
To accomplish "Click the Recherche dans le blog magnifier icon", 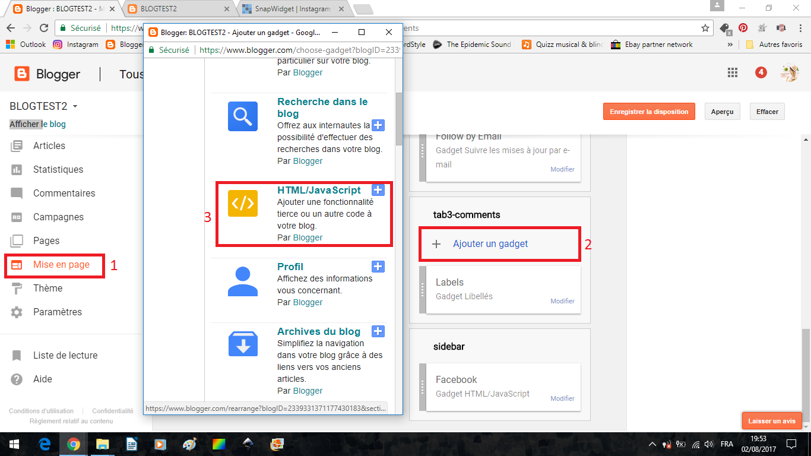I will [243, 116].
